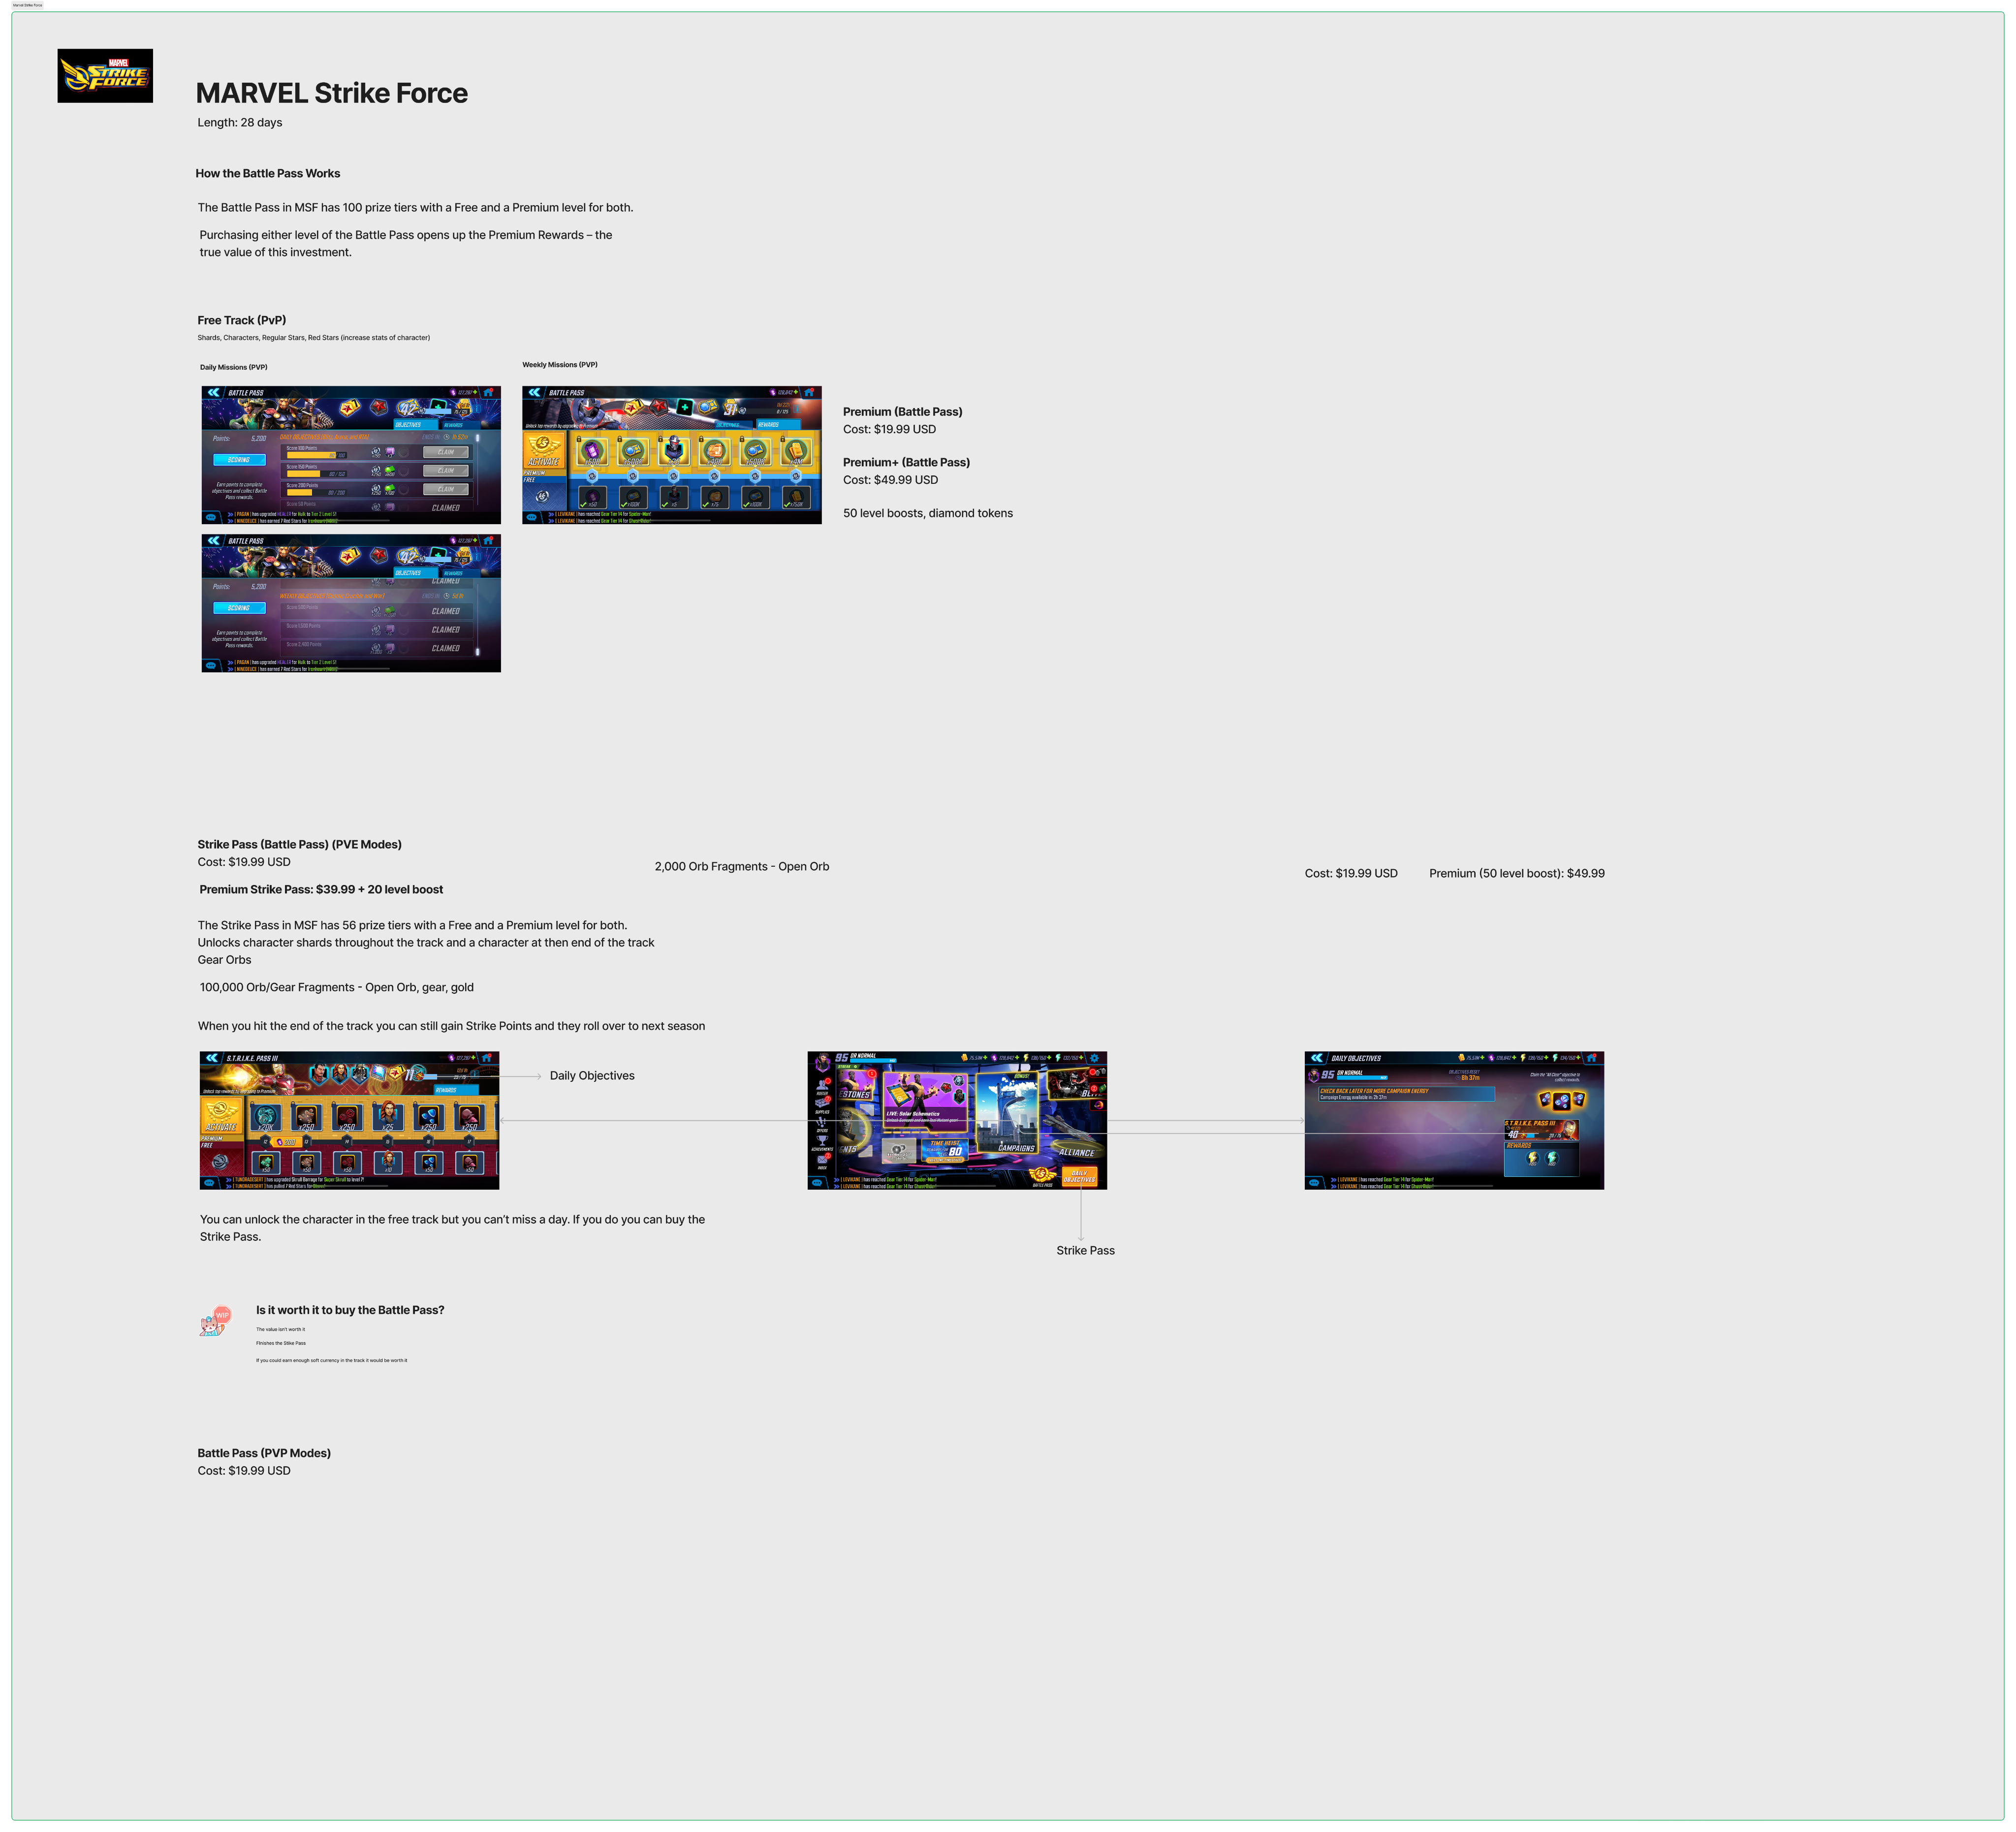Click the Premium Strike Pass $39.99 text line
The width and height of the screenshot is (2016, 1832).
click(x=321, y=889)
